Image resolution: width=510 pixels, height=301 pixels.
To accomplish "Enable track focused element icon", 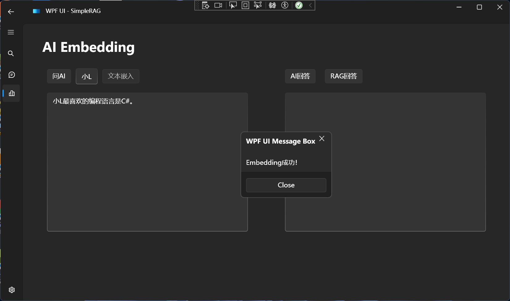I will (257, 5).
